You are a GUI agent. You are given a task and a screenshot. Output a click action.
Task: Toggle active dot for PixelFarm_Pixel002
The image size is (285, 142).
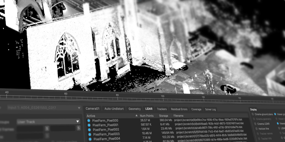tap(89, 129)
